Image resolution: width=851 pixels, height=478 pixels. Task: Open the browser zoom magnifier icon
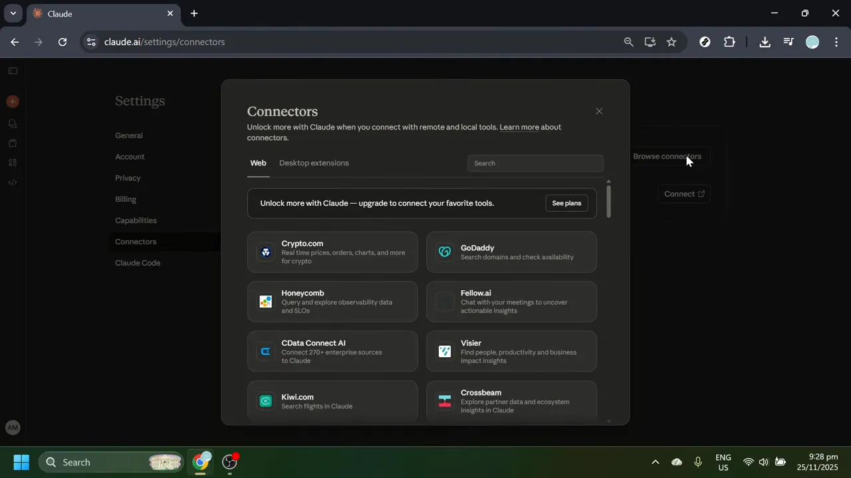coord(628,42)
